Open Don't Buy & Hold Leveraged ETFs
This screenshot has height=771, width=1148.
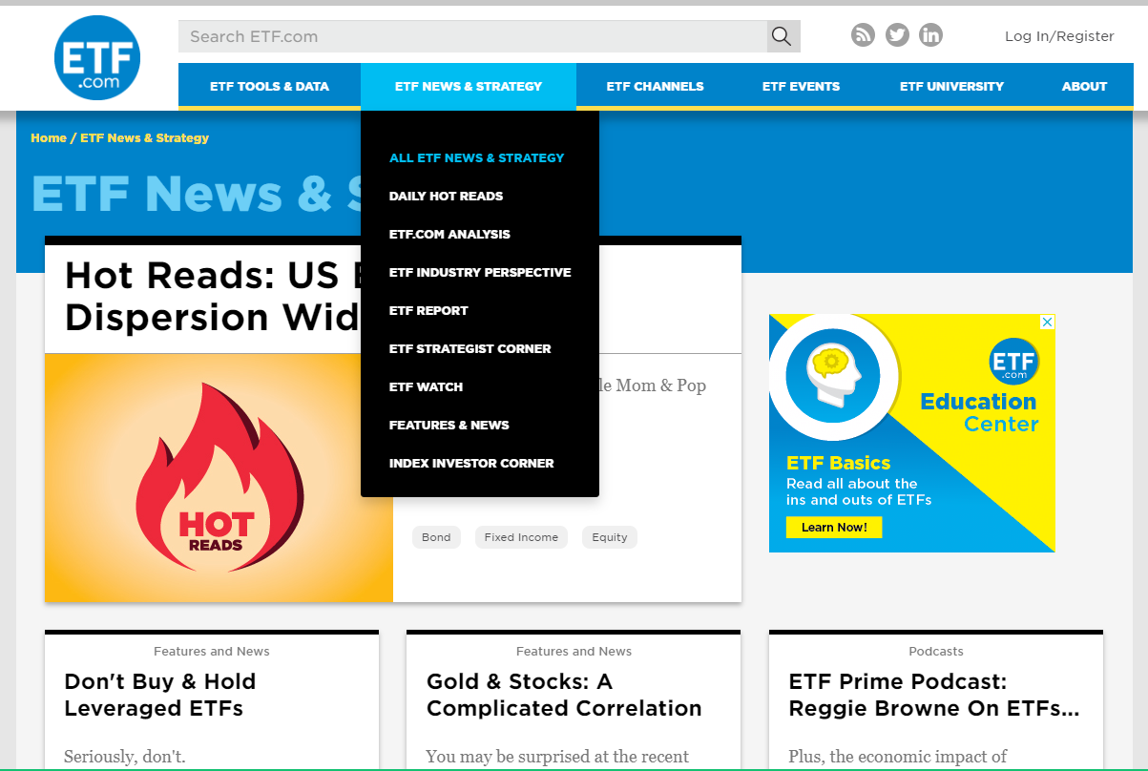159,695
